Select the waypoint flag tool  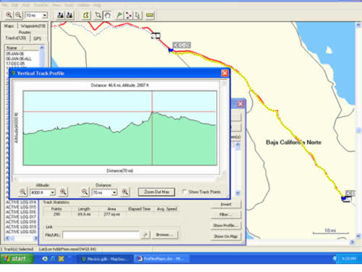[119, 15]
